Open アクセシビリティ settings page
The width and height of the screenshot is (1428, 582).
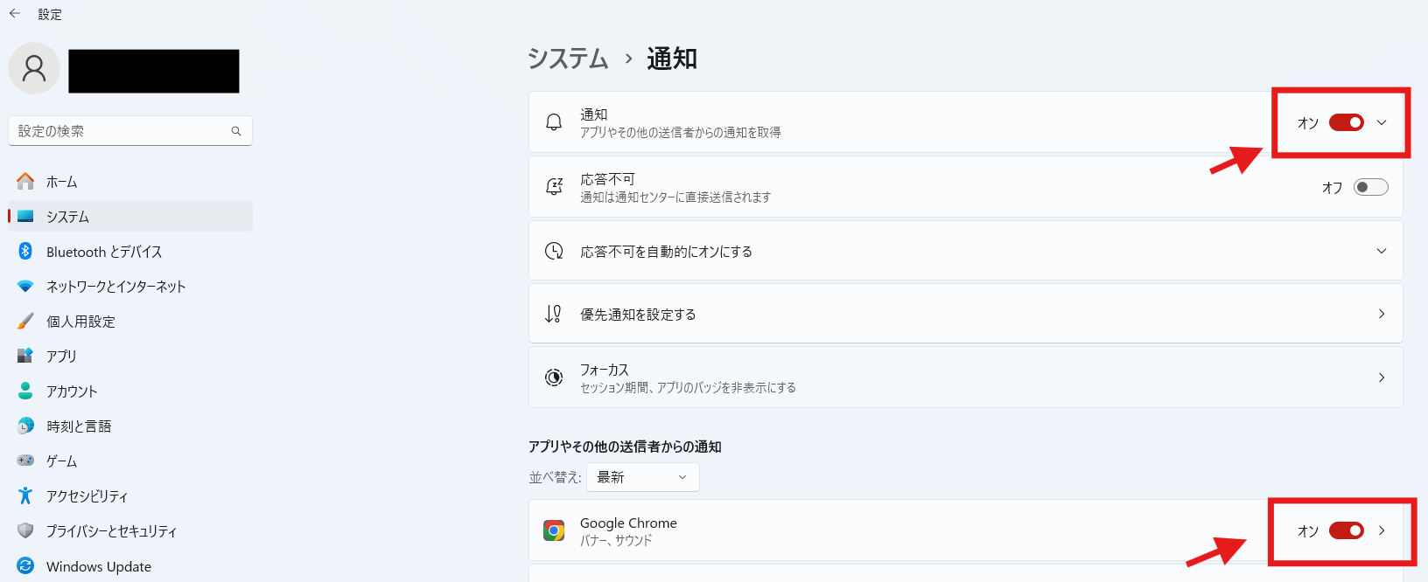click(x=130, y=495)
